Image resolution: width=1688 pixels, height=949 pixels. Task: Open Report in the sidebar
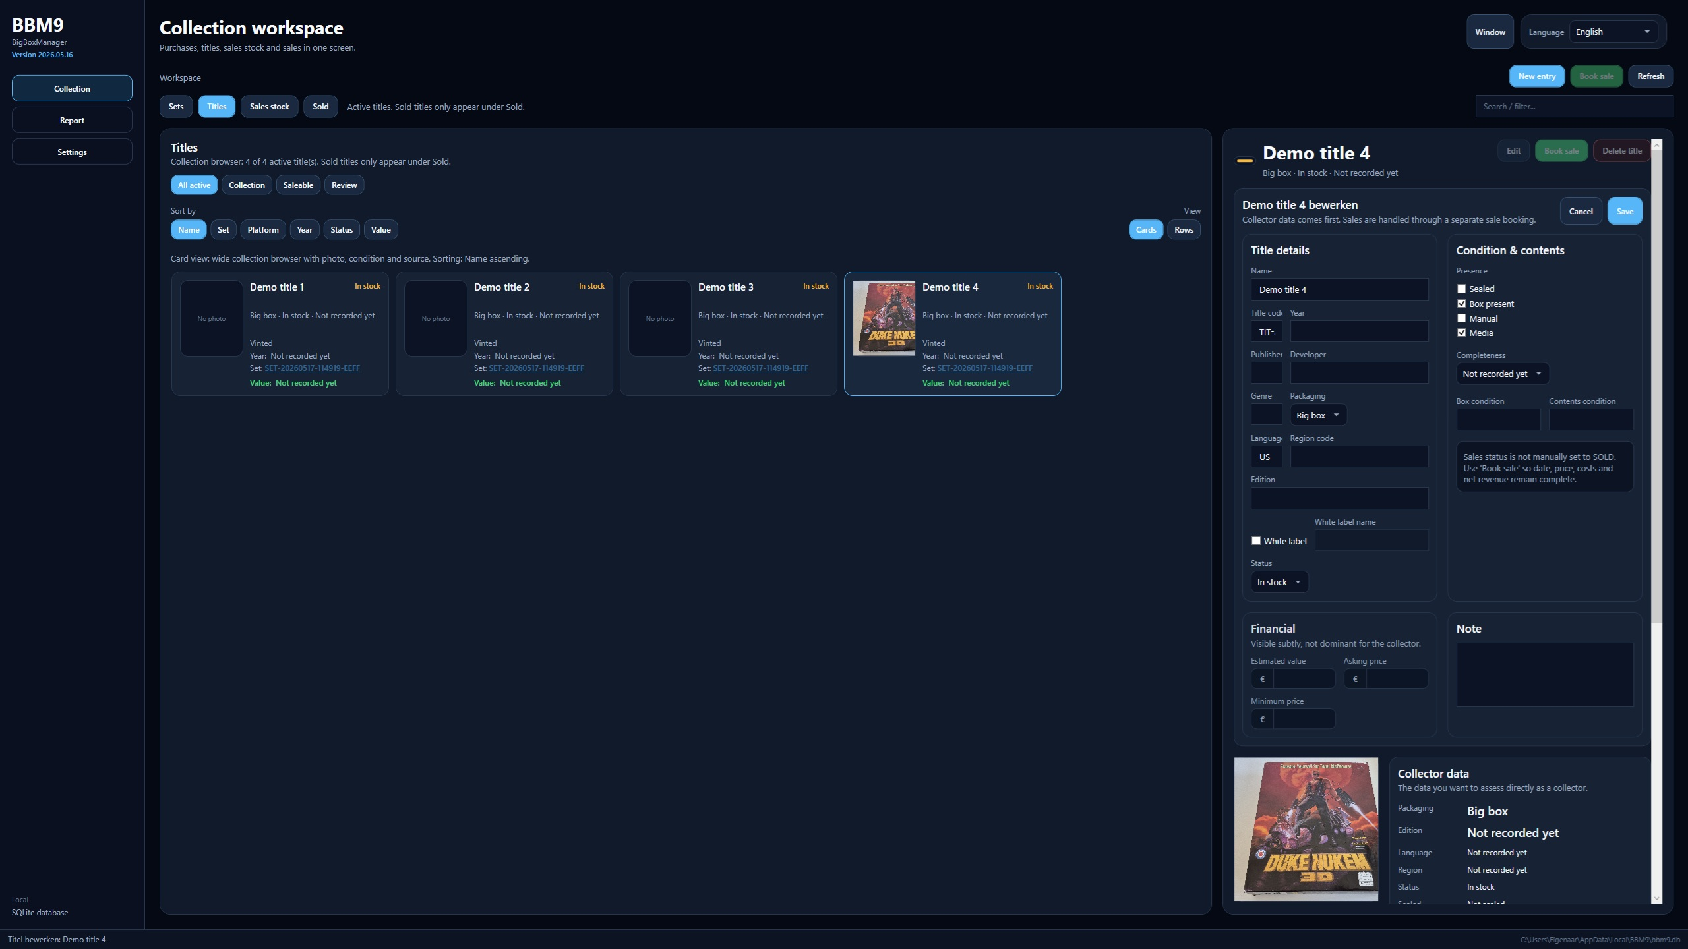coord(72,121)
